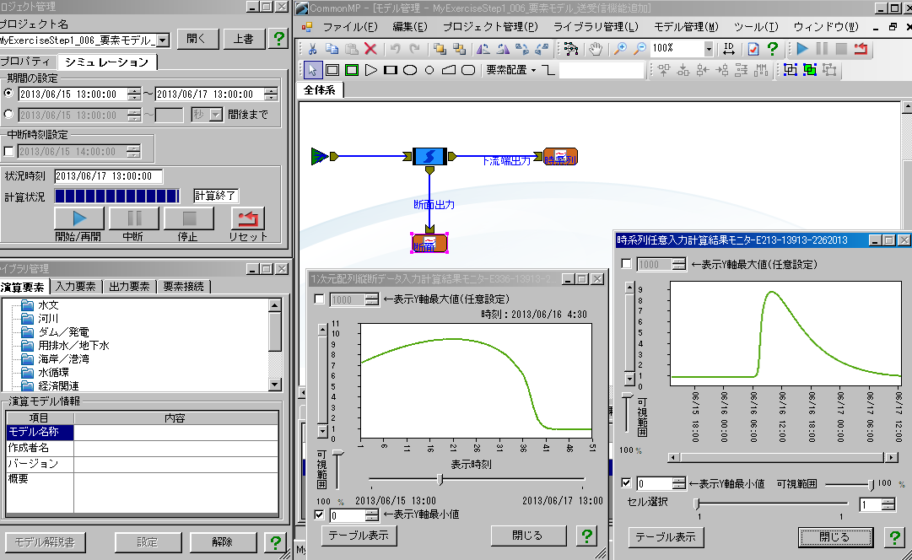The width and height of the screenshot is (912, 560).
Task: Click the zoom in magnifier icon
Action: (621, 49)
